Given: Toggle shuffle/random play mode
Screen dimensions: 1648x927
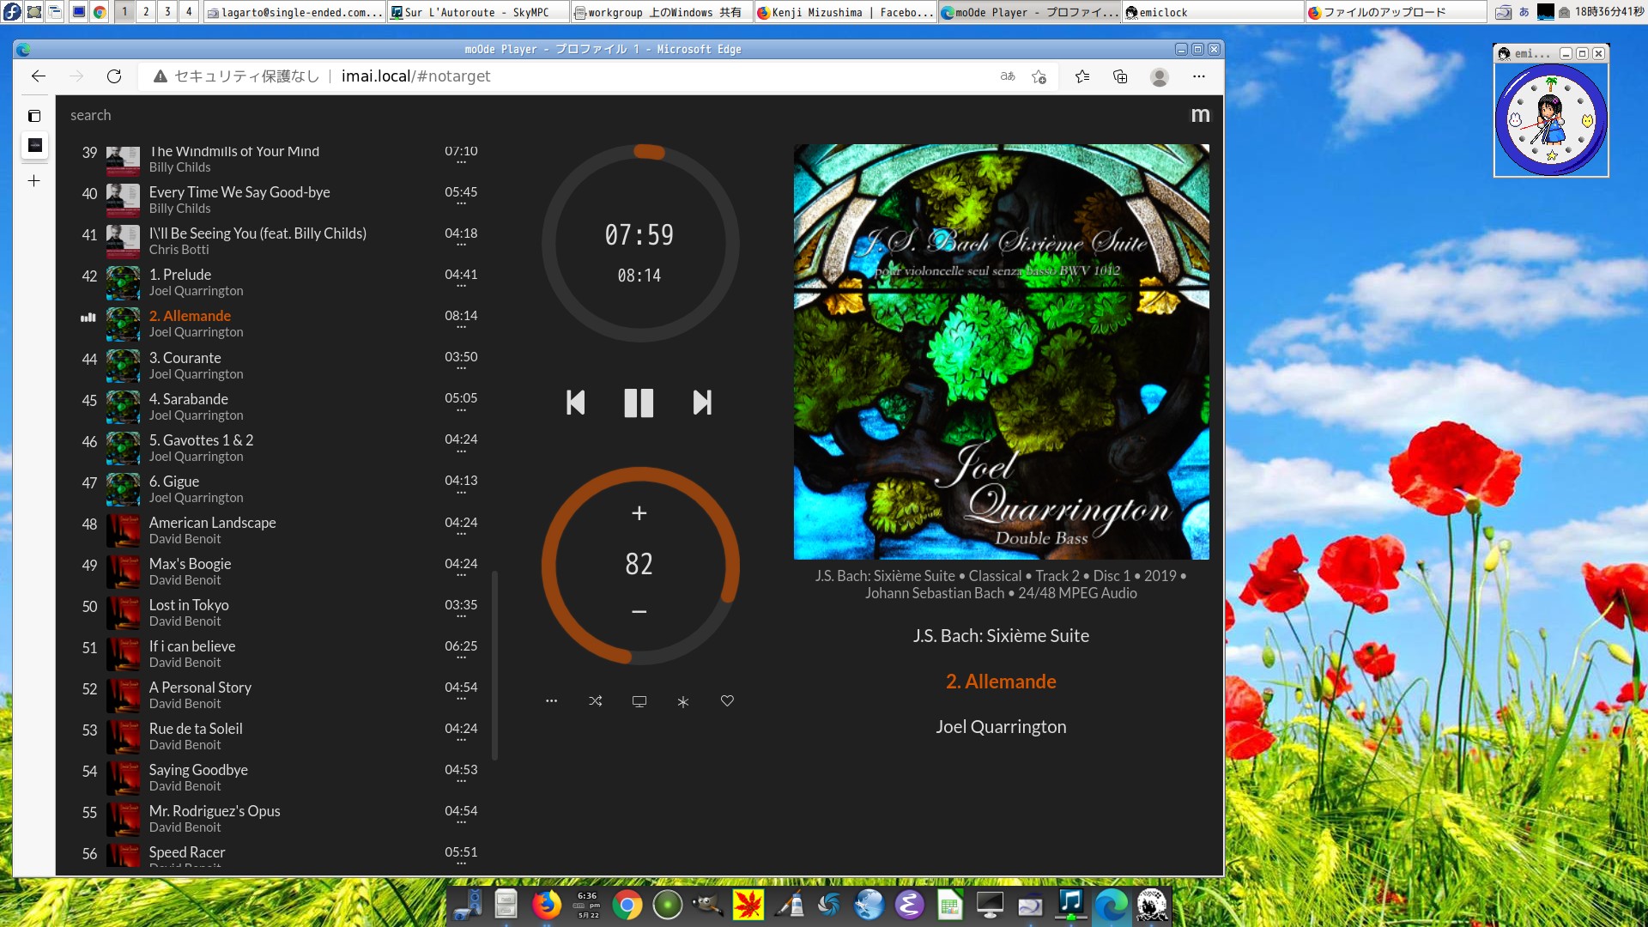Looking at the screenshot, I should [x=596, y=701].
